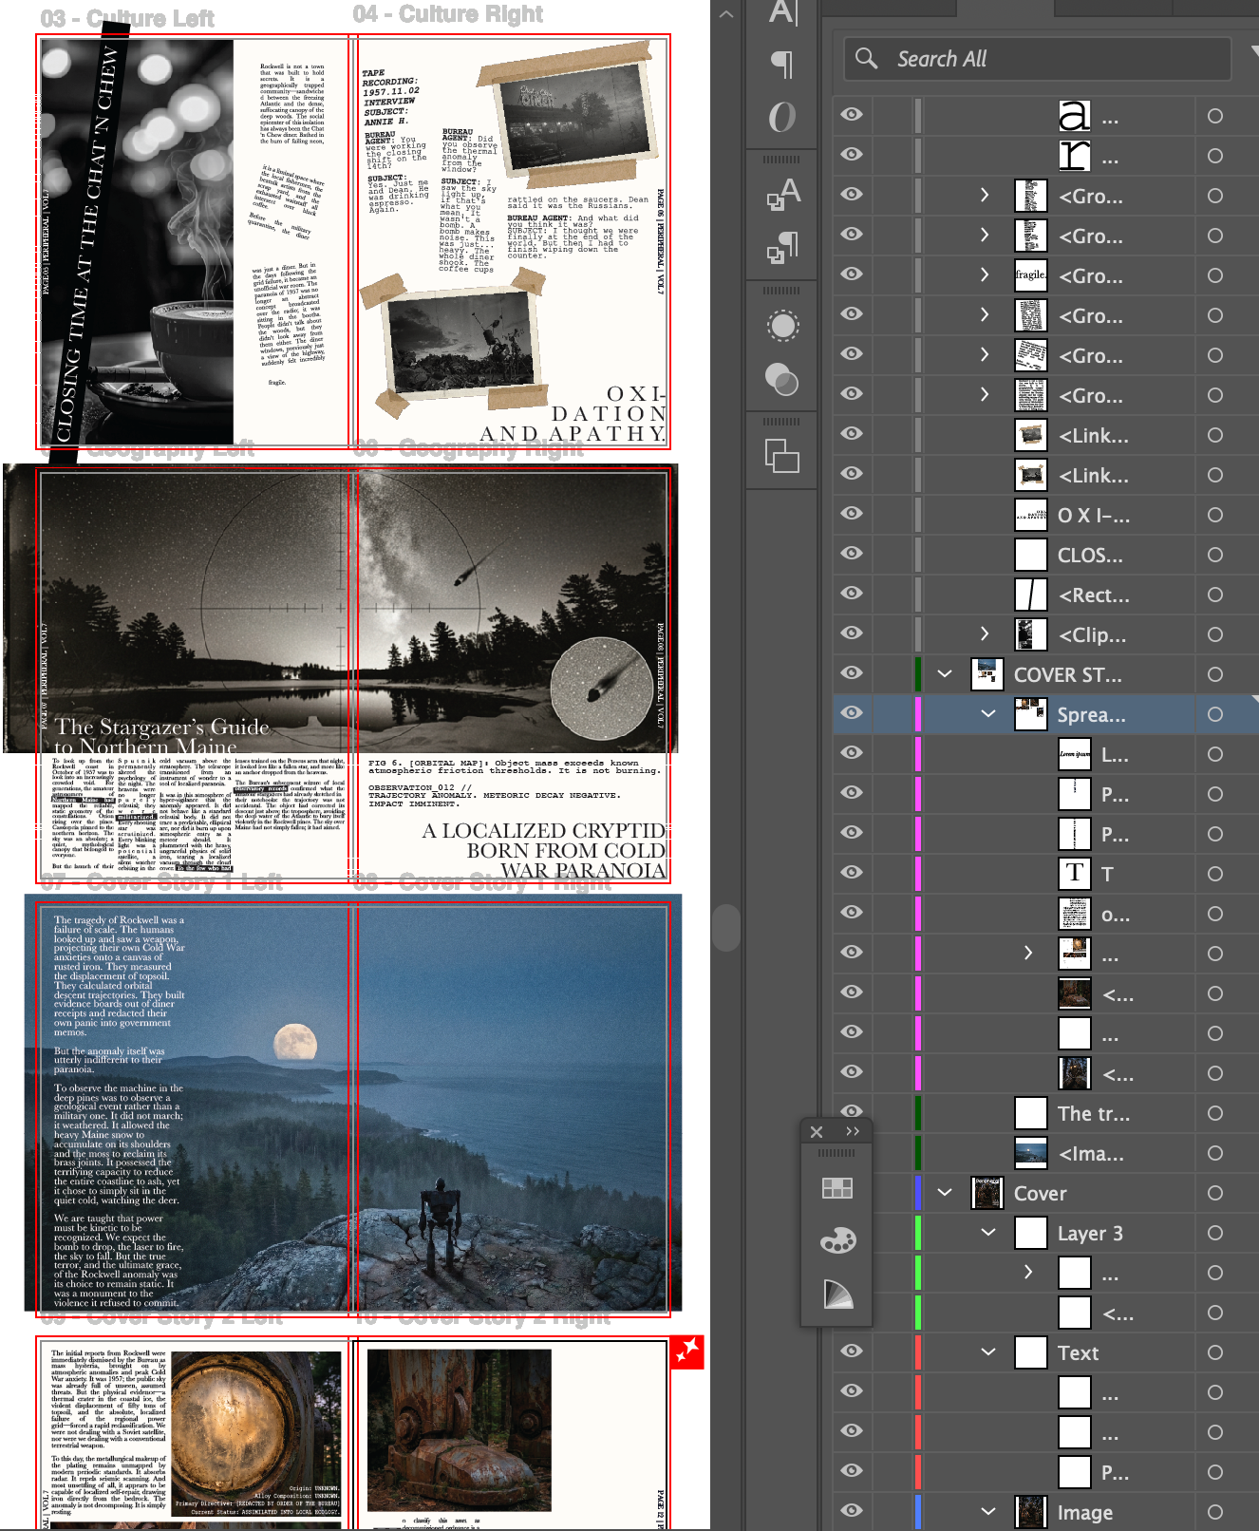Image resolution: width=1259 pixels, height=1531 pixels.
Task: Open the Transparency panel icon
Action: [x=782, y=380]
